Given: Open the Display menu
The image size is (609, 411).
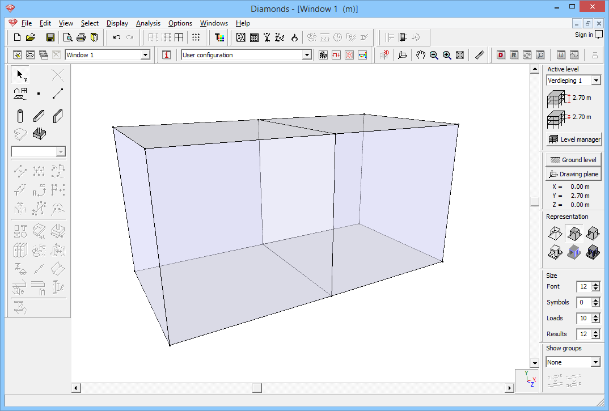Looking at the screenshot, I should point(117,23).
